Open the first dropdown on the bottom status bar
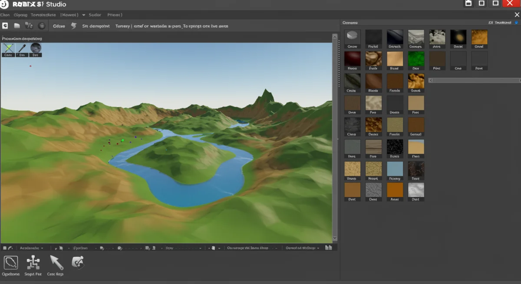Screen dimensions: 521x284 coord(30,248)
